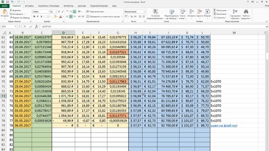Click the Undo arrow icon

point(12,2)
